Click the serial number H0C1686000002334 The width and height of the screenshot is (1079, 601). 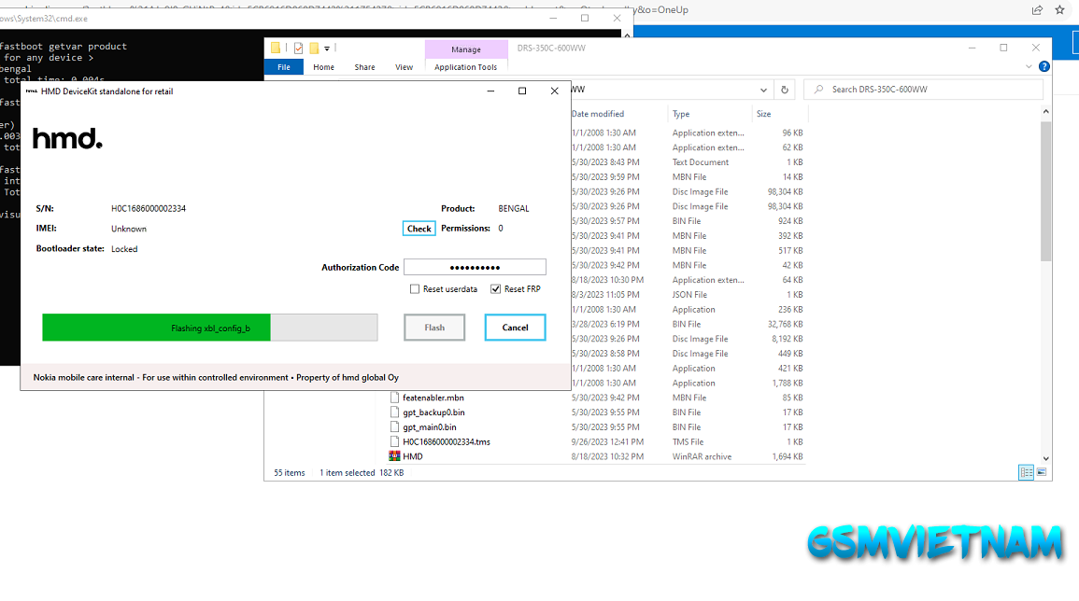149,208
